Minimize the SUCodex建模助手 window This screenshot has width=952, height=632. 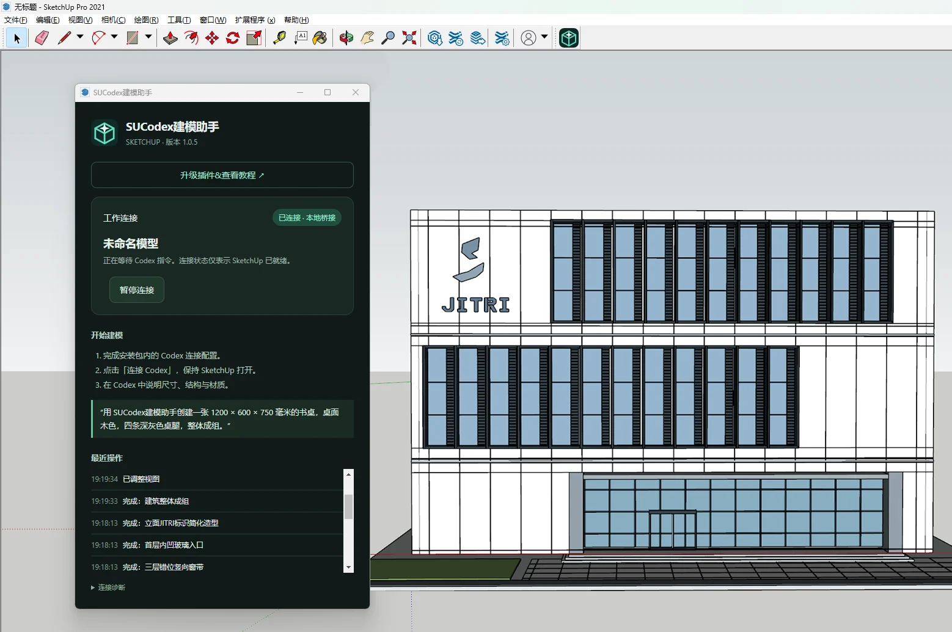pyautogui.click(x=300, y=92)
